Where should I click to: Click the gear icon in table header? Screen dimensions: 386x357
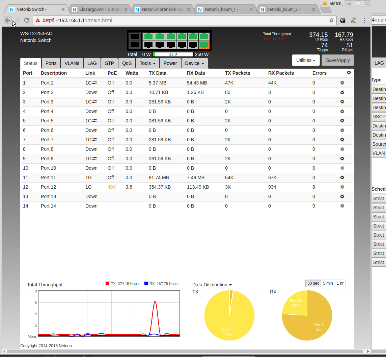click(349, 73)
